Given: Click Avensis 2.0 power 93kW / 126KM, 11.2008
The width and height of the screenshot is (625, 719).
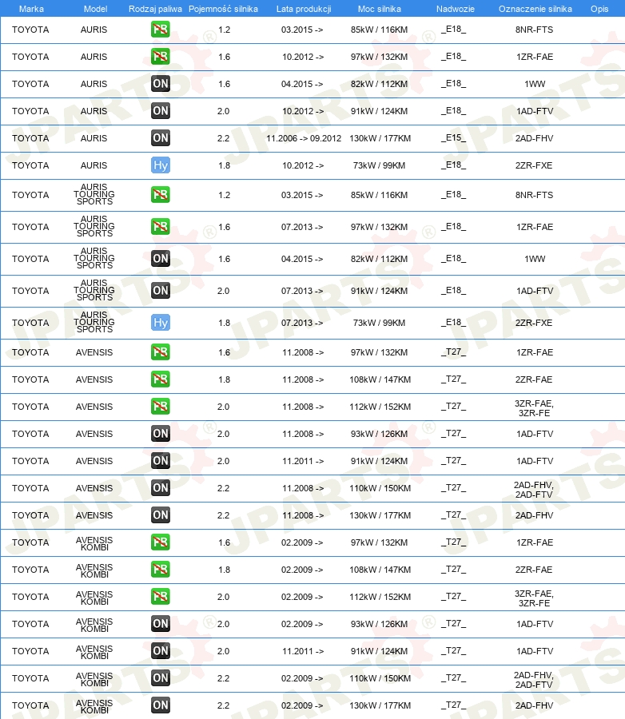Looking at the screenshot, I should (379, 434).
